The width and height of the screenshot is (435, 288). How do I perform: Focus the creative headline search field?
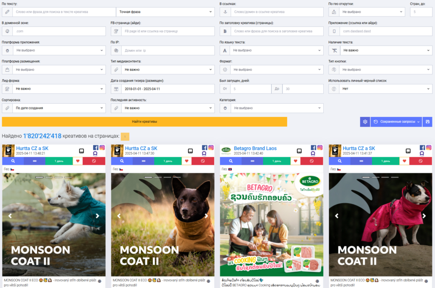click(x=277, y=31)
